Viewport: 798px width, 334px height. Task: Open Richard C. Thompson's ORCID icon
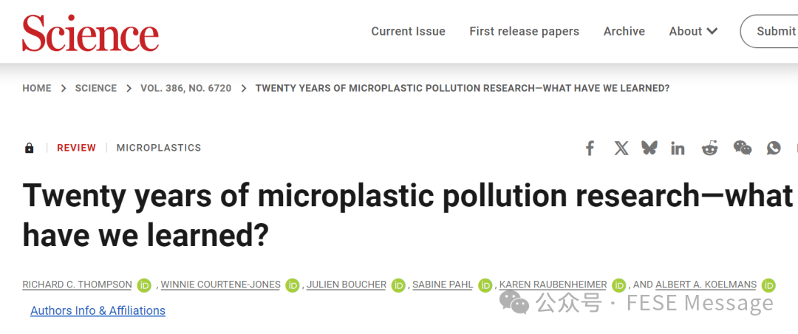(x=144, y=285)
